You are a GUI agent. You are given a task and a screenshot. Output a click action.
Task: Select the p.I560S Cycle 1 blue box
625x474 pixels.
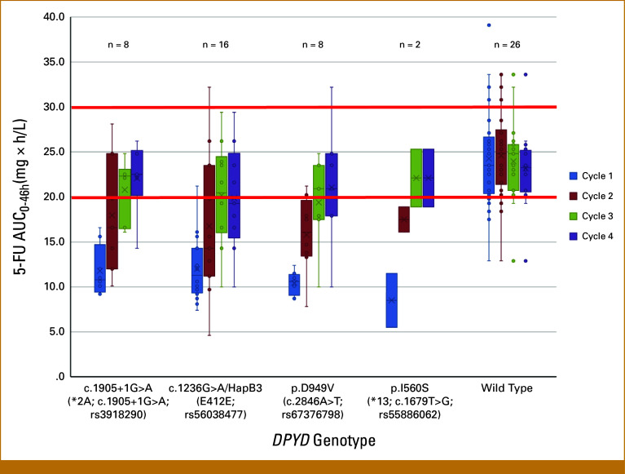click(391, 300)
